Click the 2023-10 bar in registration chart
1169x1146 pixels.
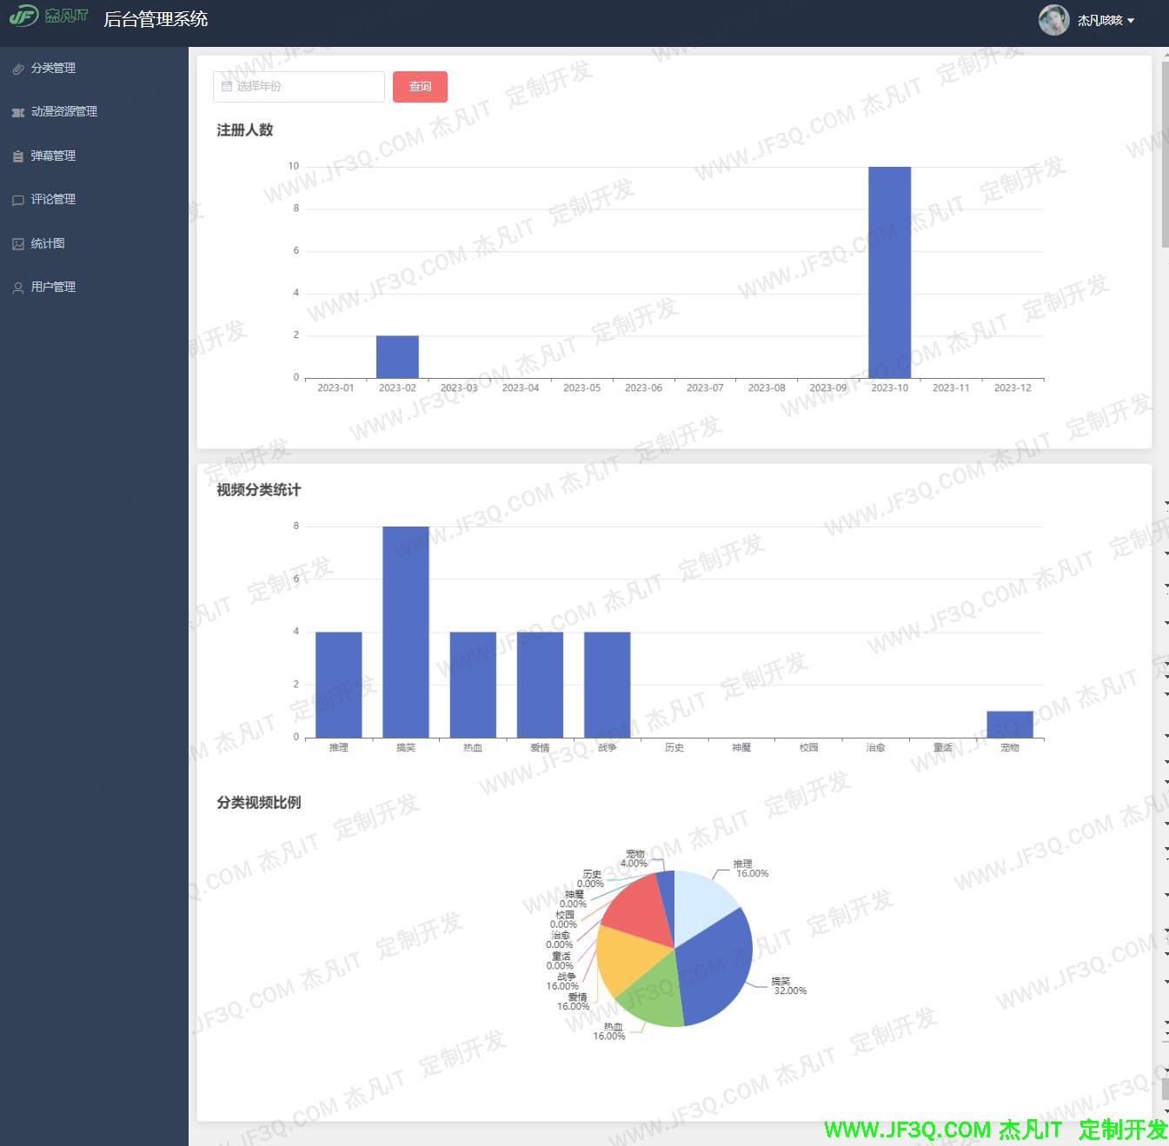889,272
